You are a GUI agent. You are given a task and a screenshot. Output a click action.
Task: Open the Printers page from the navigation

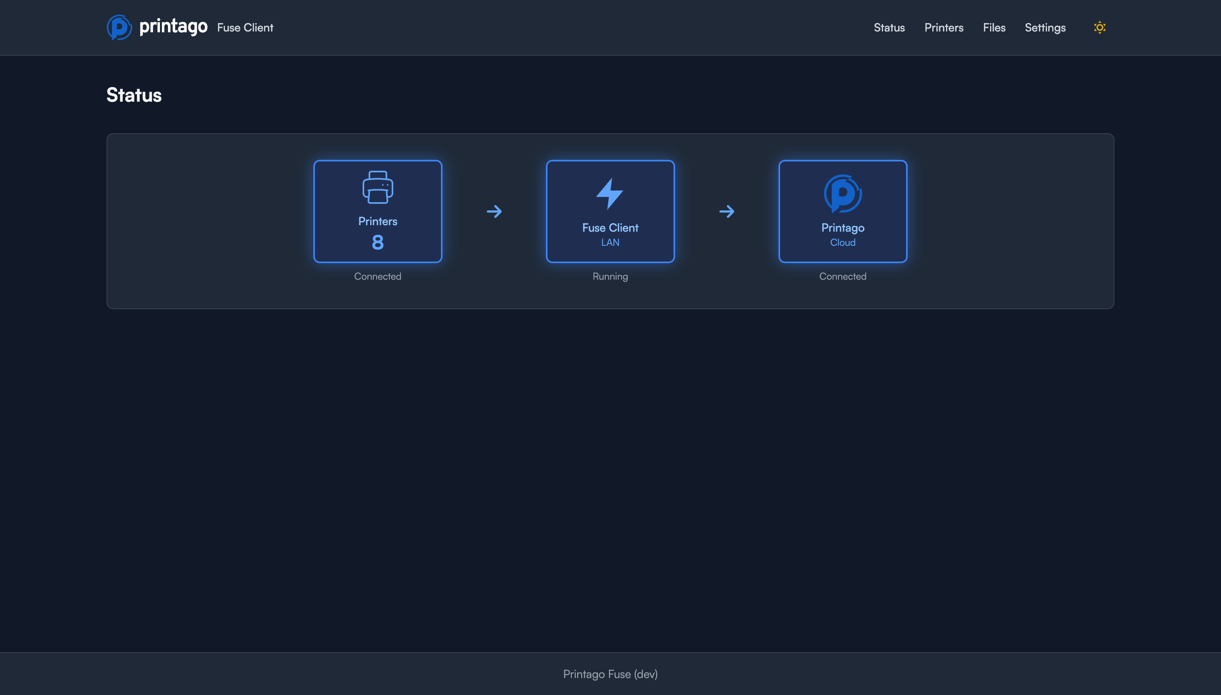tap(944, 28)
